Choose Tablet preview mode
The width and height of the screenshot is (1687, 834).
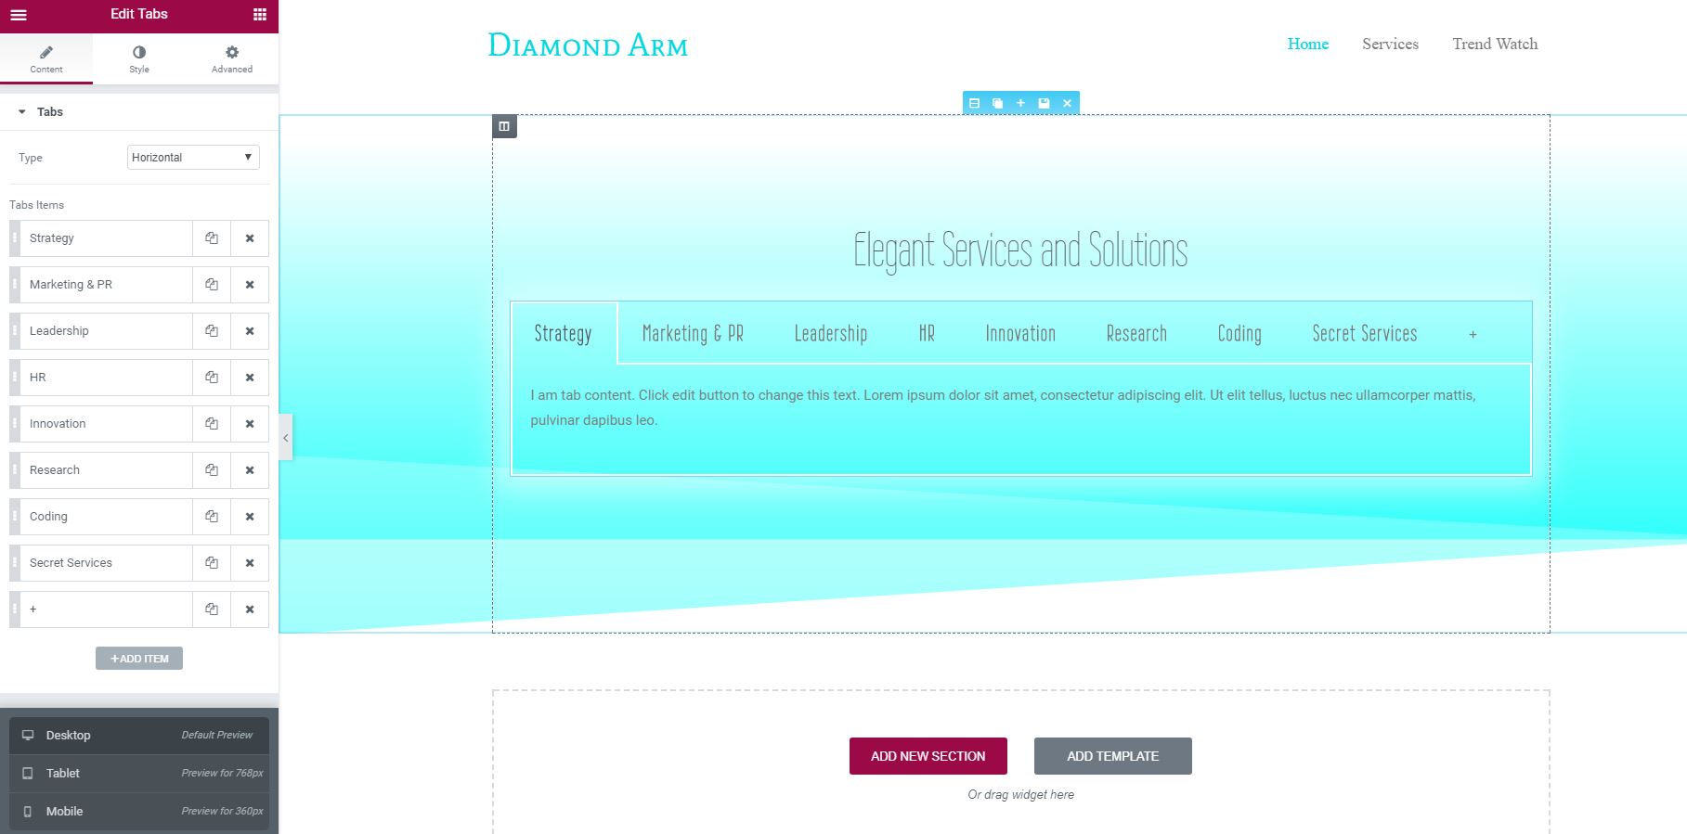tap(139, 773)
